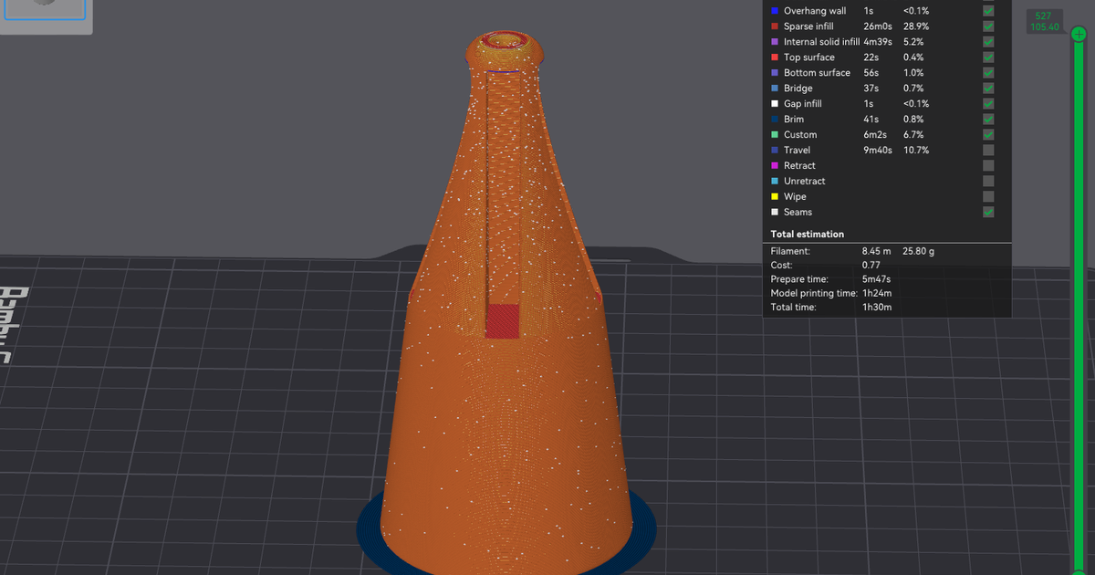Uncheck the Sparse infill visibility checkbox
Viewport: 1095px width, 575px height.
click(988, 26)
